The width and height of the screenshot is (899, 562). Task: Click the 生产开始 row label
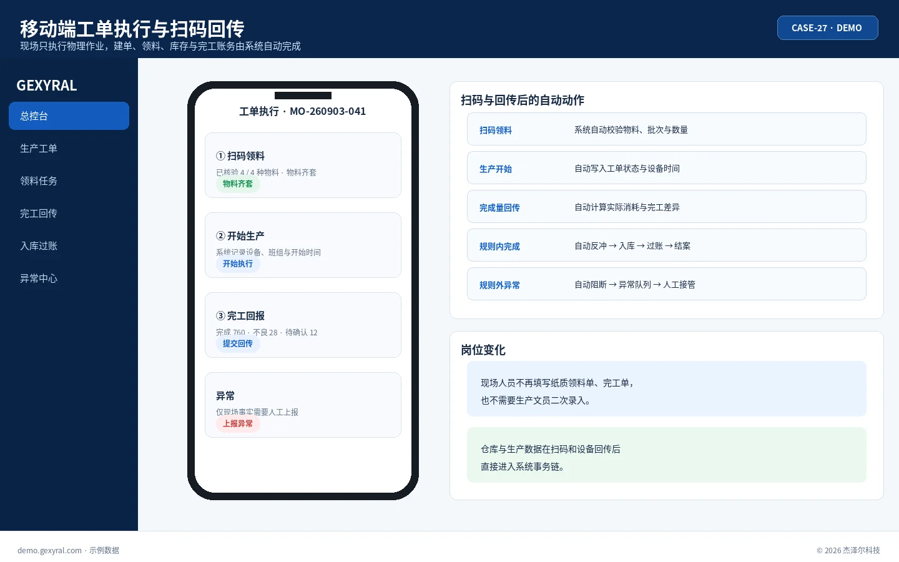[496, 169]
